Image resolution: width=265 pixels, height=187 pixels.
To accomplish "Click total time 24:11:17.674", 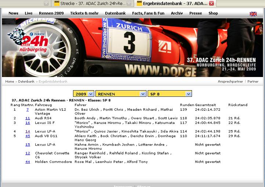I will pyautogui.click(x=208, y=136).
